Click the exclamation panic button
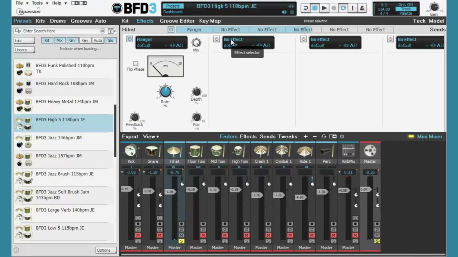Screen dimensions: 458x257 tap(352, 8)
